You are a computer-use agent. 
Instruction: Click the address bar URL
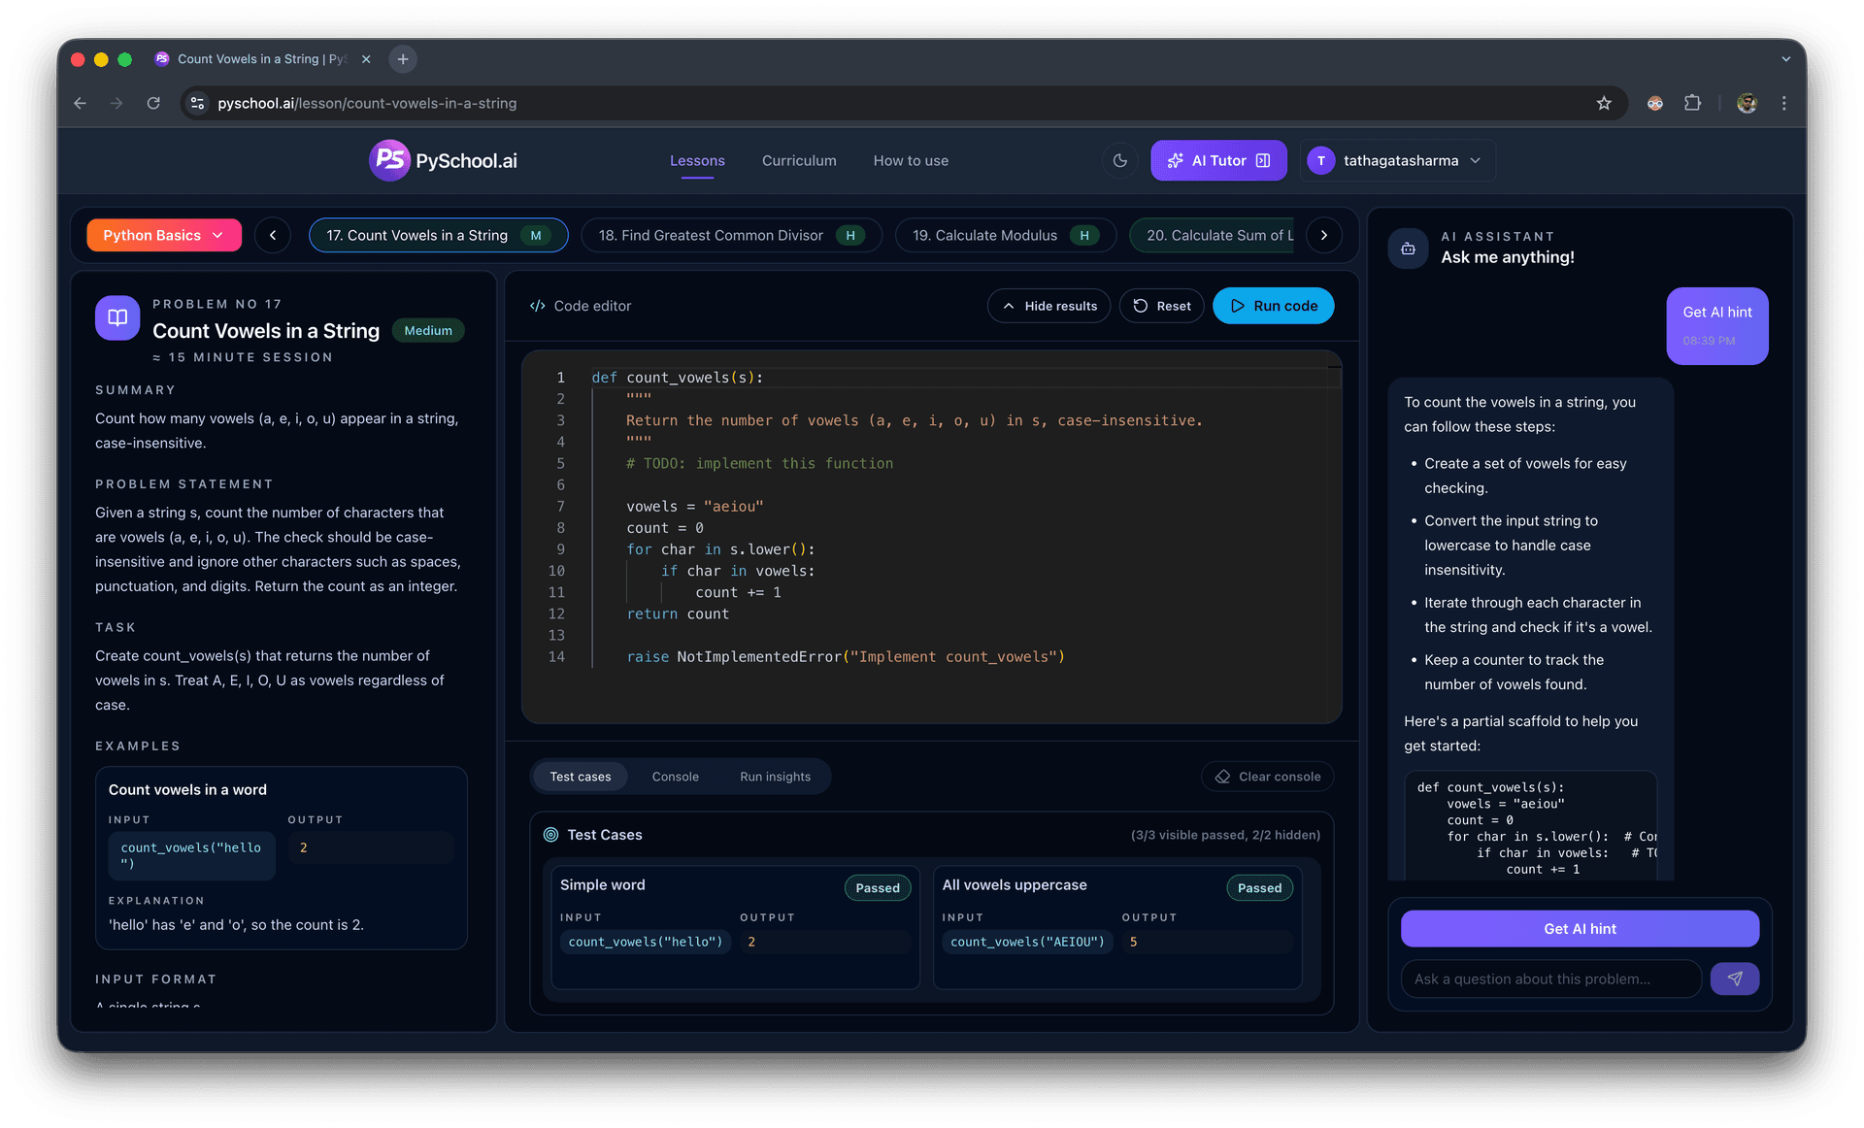[367, 103]
